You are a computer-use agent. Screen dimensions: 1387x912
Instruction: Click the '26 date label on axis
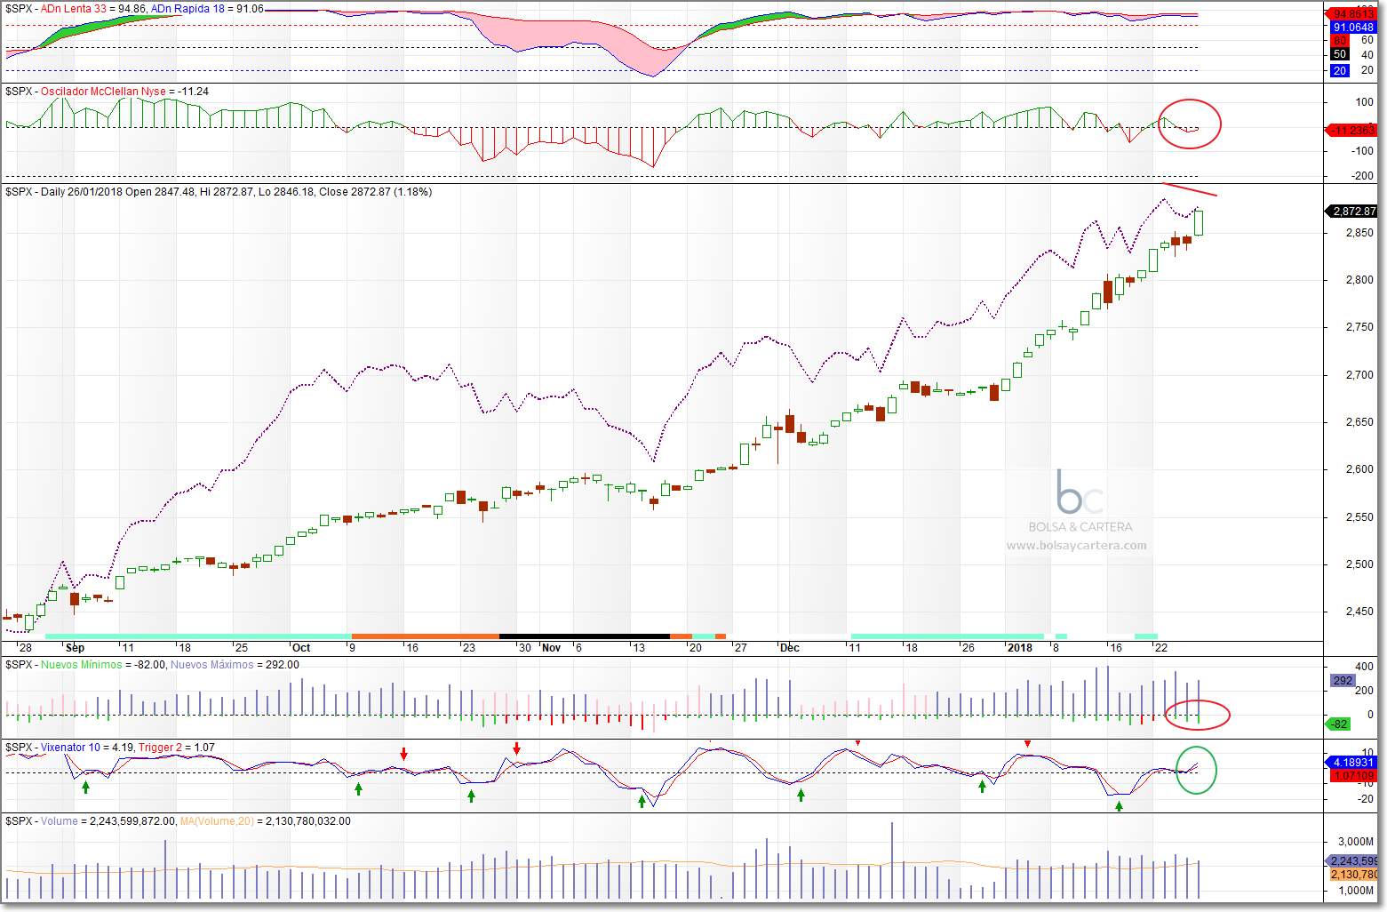[968, 648]
